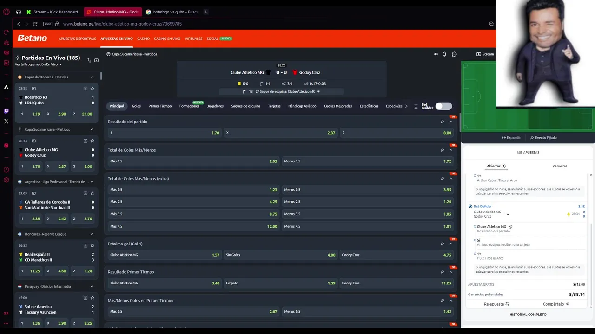This screenshot has width=595, height=334.
Task: Switch to the Goles market tab
Action: pos(136,106)
